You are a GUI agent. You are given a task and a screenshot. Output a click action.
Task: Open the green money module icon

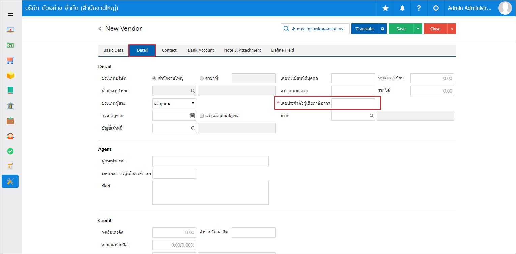pos(10,45)
